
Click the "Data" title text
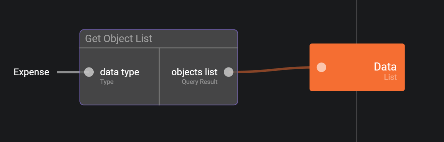click(385, 67)
